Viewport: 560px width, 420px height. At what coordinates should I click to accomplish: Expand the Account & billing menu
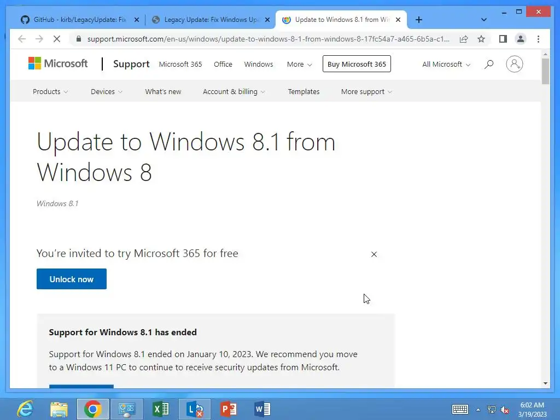click(x=234, y=91)
